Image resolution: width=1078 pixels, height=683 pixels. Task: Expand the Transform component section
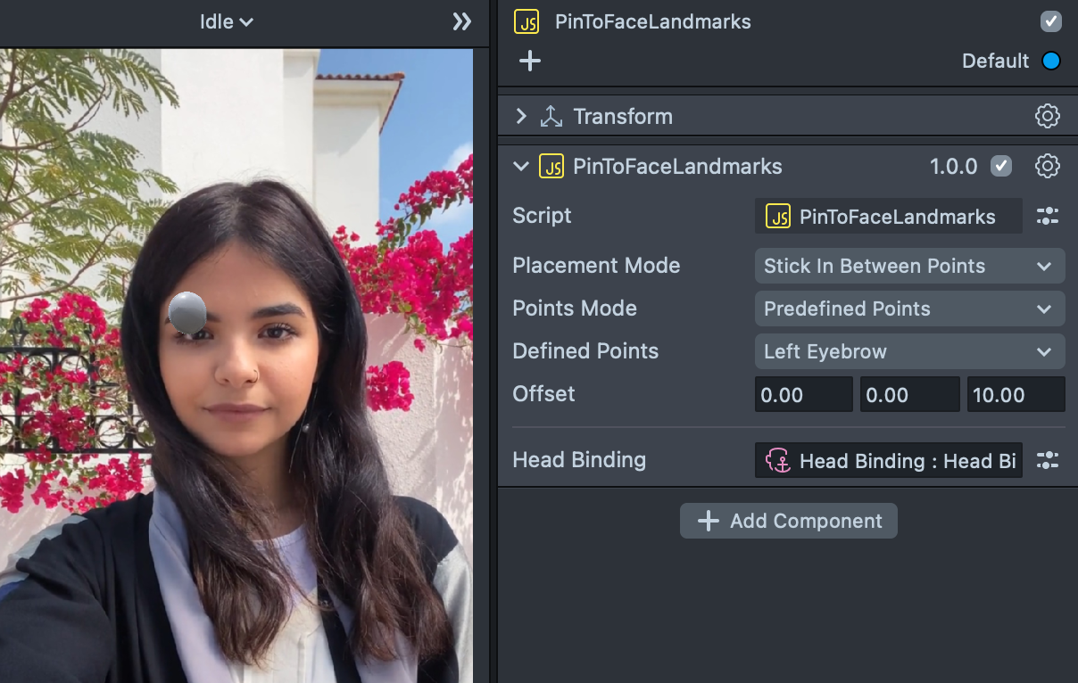(x=522, y=116)
